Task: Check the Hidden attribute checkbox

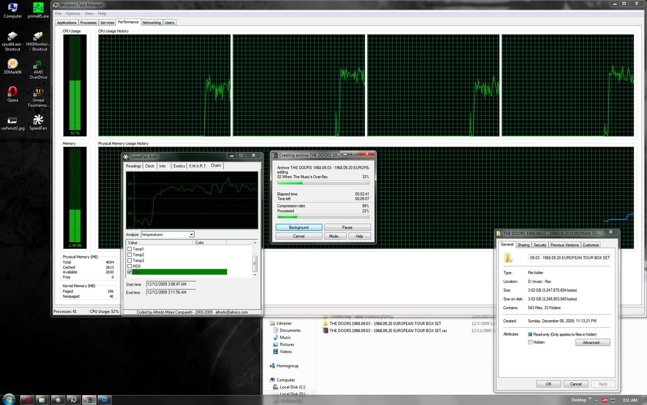Action: tap(530, 343)
